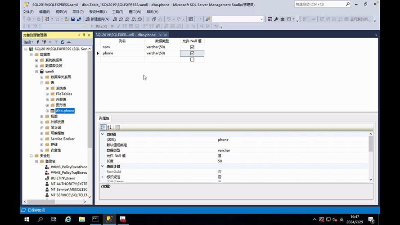This screenshot has width=400, height=225.
Task: Select the 列属性 tab
Action: tap(104, 118)
